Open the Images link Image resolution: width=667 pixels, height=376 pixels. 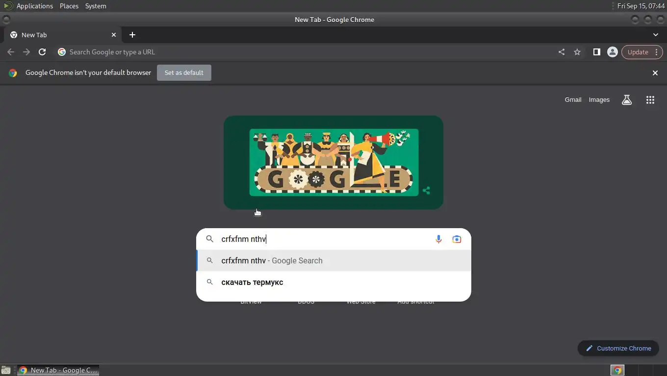tap(599, 100)
